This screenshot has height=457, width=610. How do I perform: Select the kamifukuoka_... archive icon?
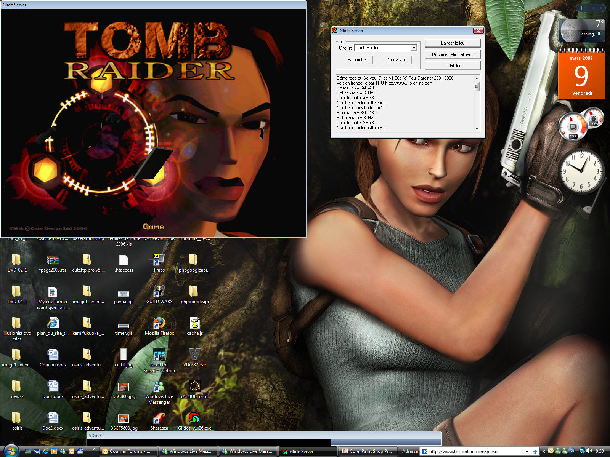pos(88,326)
